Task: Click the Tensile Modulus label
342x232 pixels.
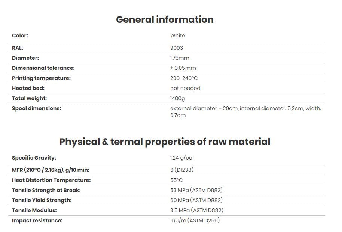Action: pos(34,210)
